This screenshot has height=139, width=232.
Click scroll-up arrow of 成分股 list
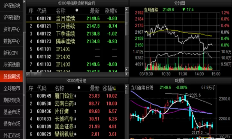127,87
